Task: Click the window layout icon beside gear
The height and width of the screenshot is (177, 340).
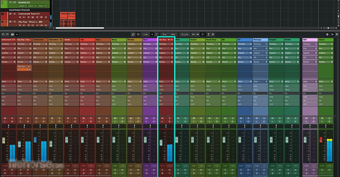Action: pos(332,34)
